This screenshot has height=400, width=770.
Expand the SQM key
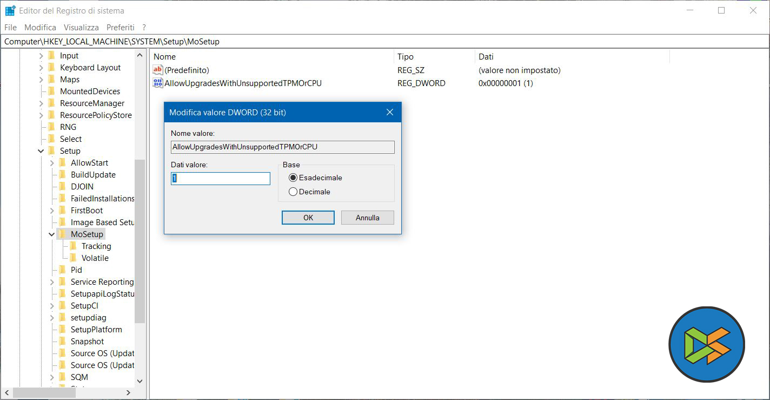coord(52,377)
